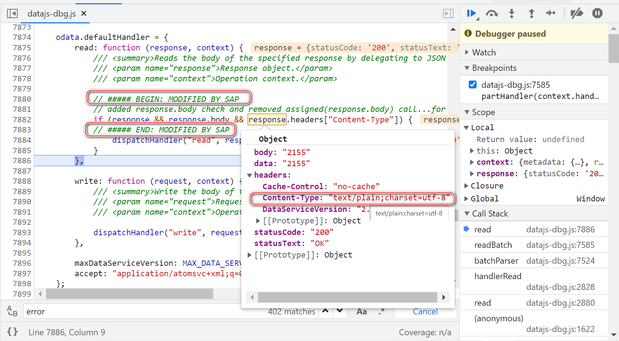The width and height of the screenshot is (619, 341).
Task: Click the debugger sidebar scroll-down arrow
Action: (x=614, y=335)
